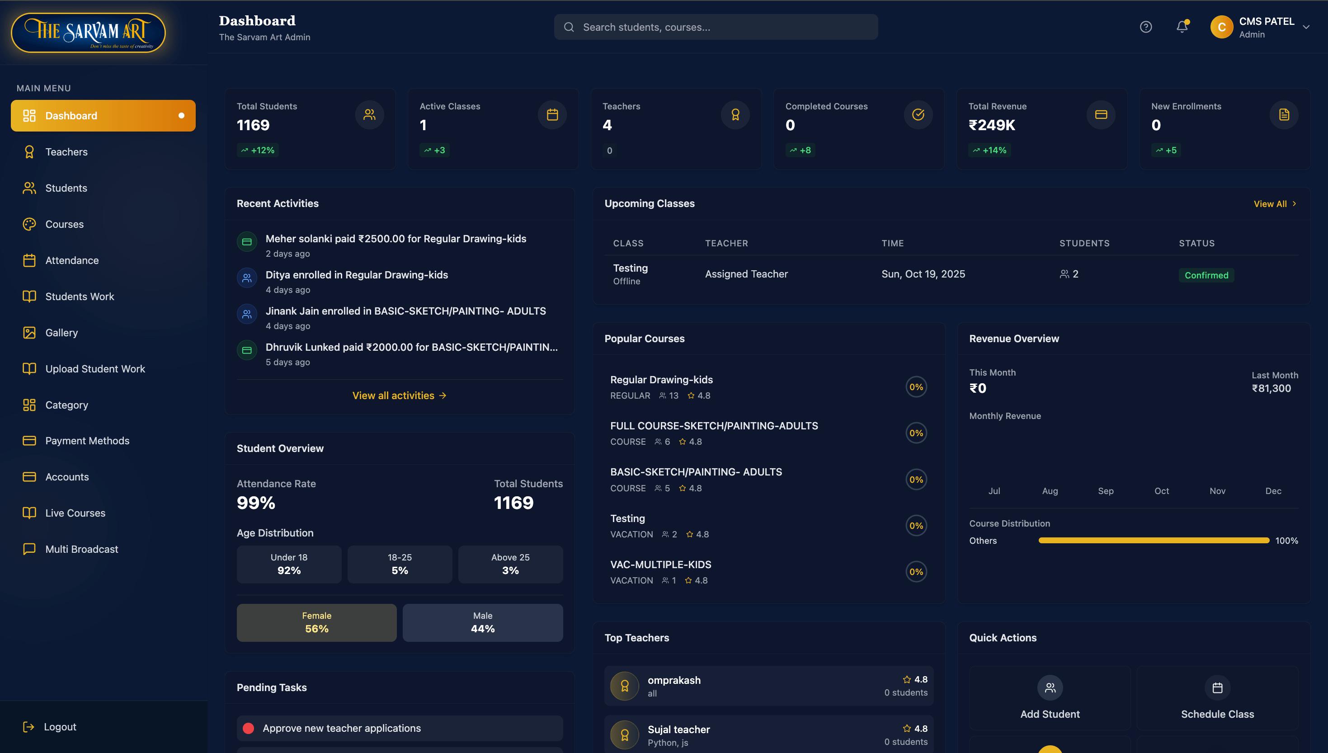Open View all activities link
1328x753 pixels.
pos(399,395)
